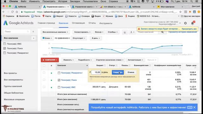Click Просмотреть все in balance warning
Image resolution: width=203 pixels, height=114 pixels.
coord(189,29)
